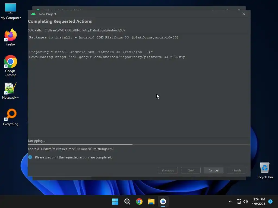Open the notification badge in taskbar
The height and width of the screenshot is (208, 278).
point(270,201)
